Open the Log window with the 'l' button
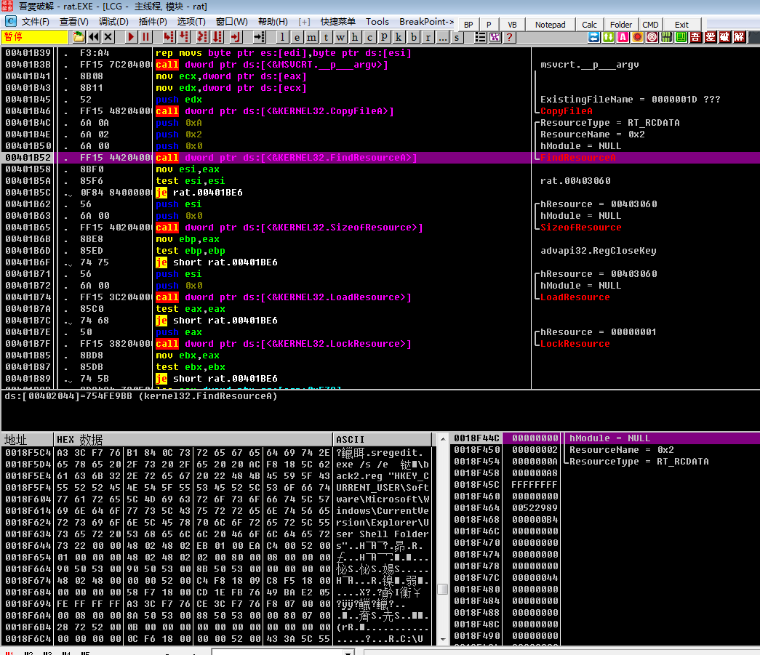Screen dimensions: 760x655 pyautogui.click(x=282, y=37)
